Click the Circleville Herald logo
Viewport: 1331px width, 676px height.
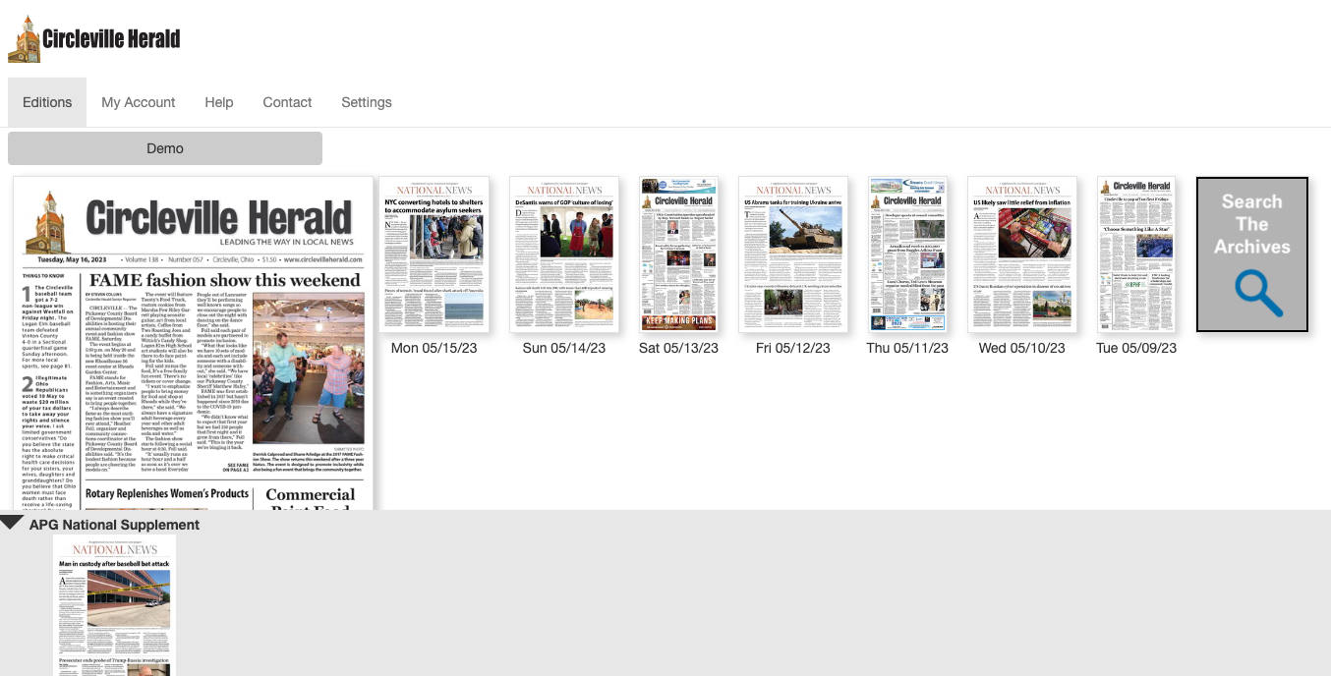tap(94, 39)
